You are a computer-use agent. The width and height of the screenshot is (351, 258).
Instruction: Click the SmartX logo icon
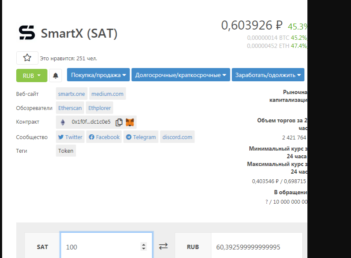pos(27,33)
